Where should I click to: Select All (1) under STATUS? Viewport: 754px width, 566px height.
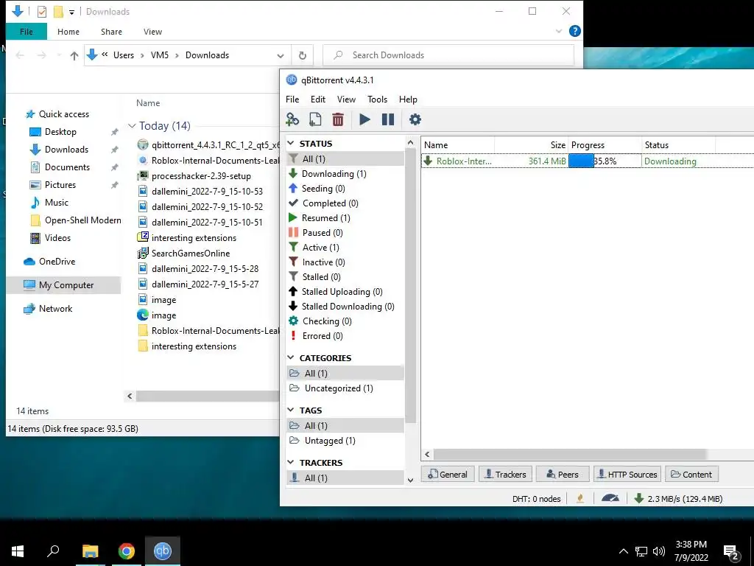point(345,159)
